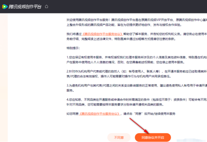The image size is (207, 142).
Task: Click item 3 text 为避免机构用户
Action: pyautogui.click(x=137, y=88)
